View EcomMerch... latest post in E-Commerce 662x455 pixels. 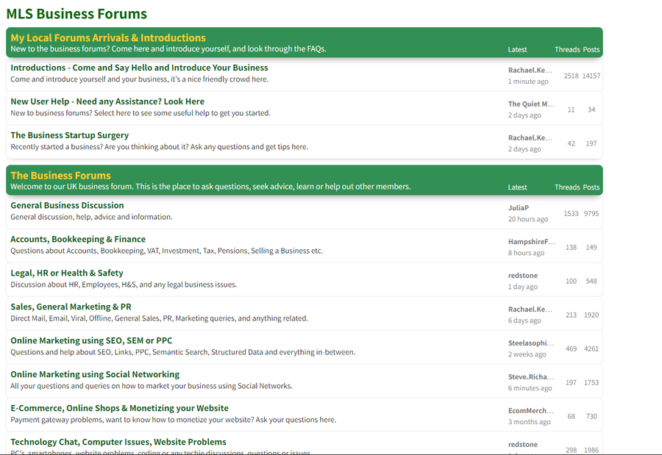click(x=531, y=411)
